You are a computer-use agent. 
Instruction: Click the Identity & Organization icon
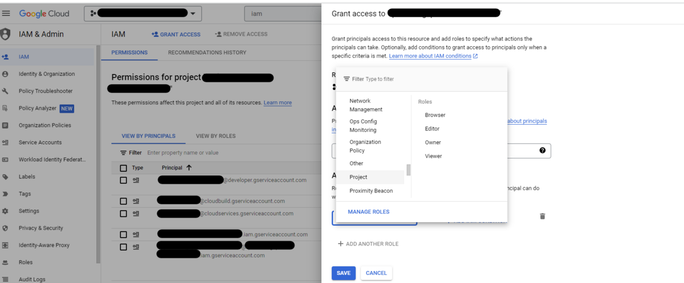pyautogui.click(x=5, y=74)
